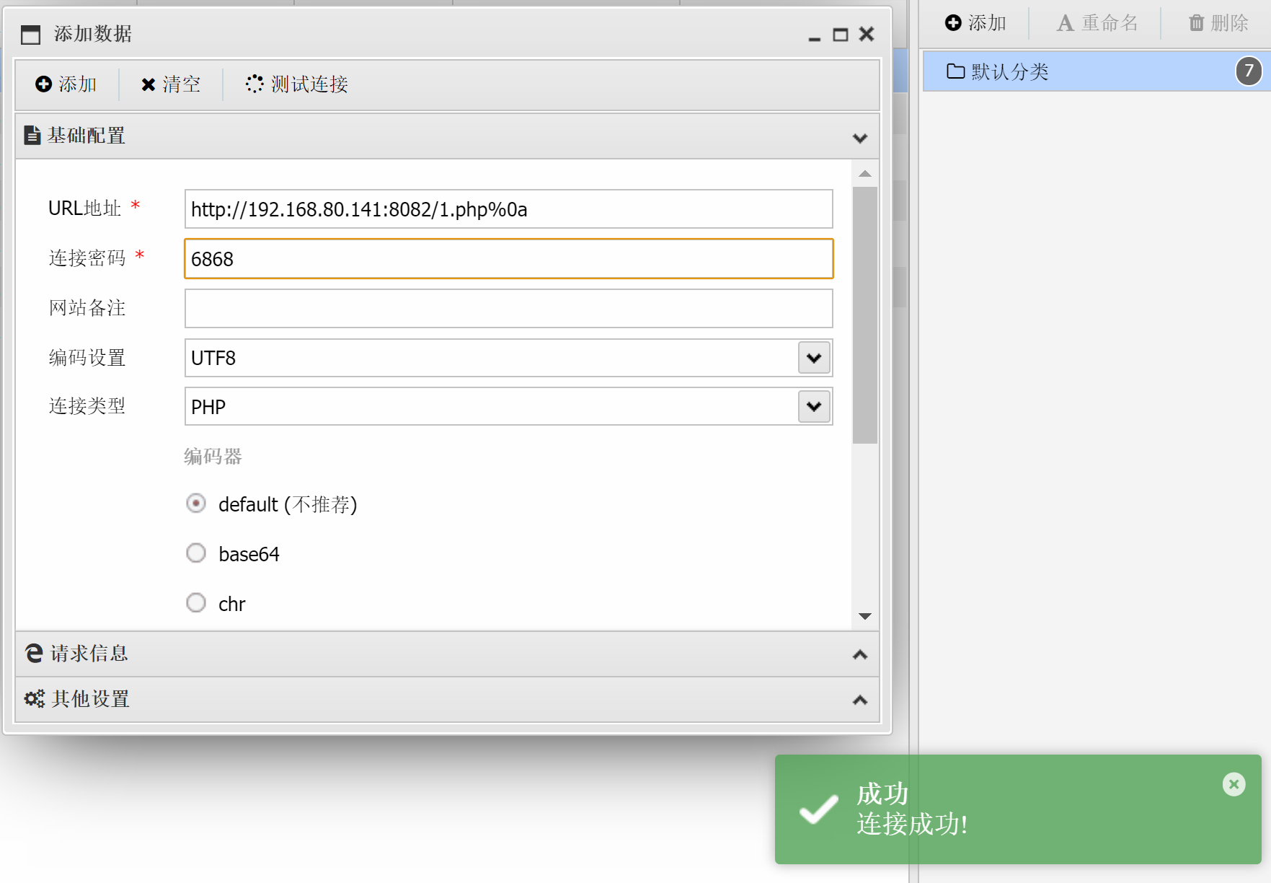Select the base64 encoder radio

(x=196, y=553)
